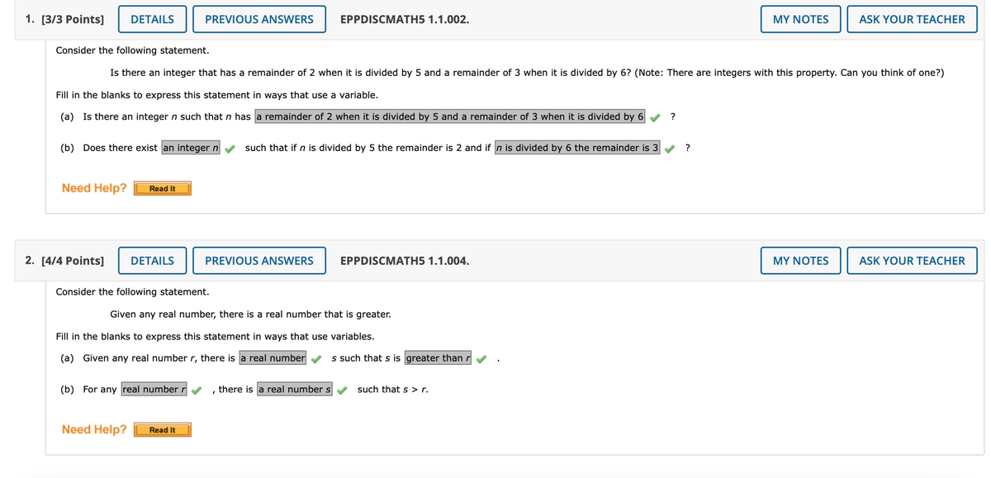The image size is (991, 478).
Task: Show Previous Answers for question 2
Action: point(259,261)
